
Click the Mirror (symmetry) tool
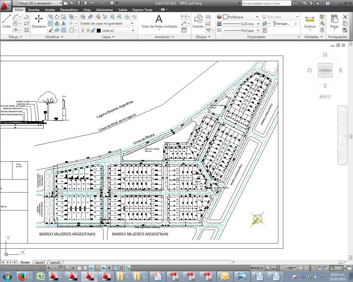click(x=64, y=23)
